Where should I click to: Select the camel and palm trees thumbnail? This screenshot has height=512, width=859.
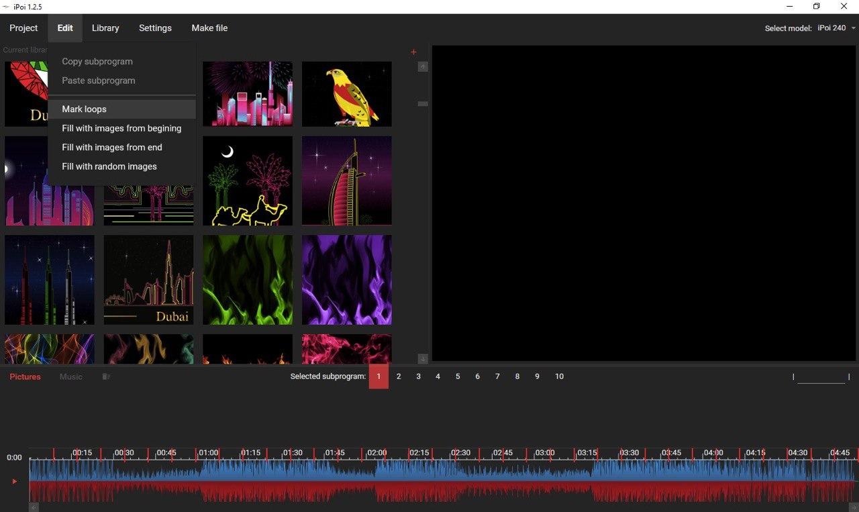pos(248,181)
